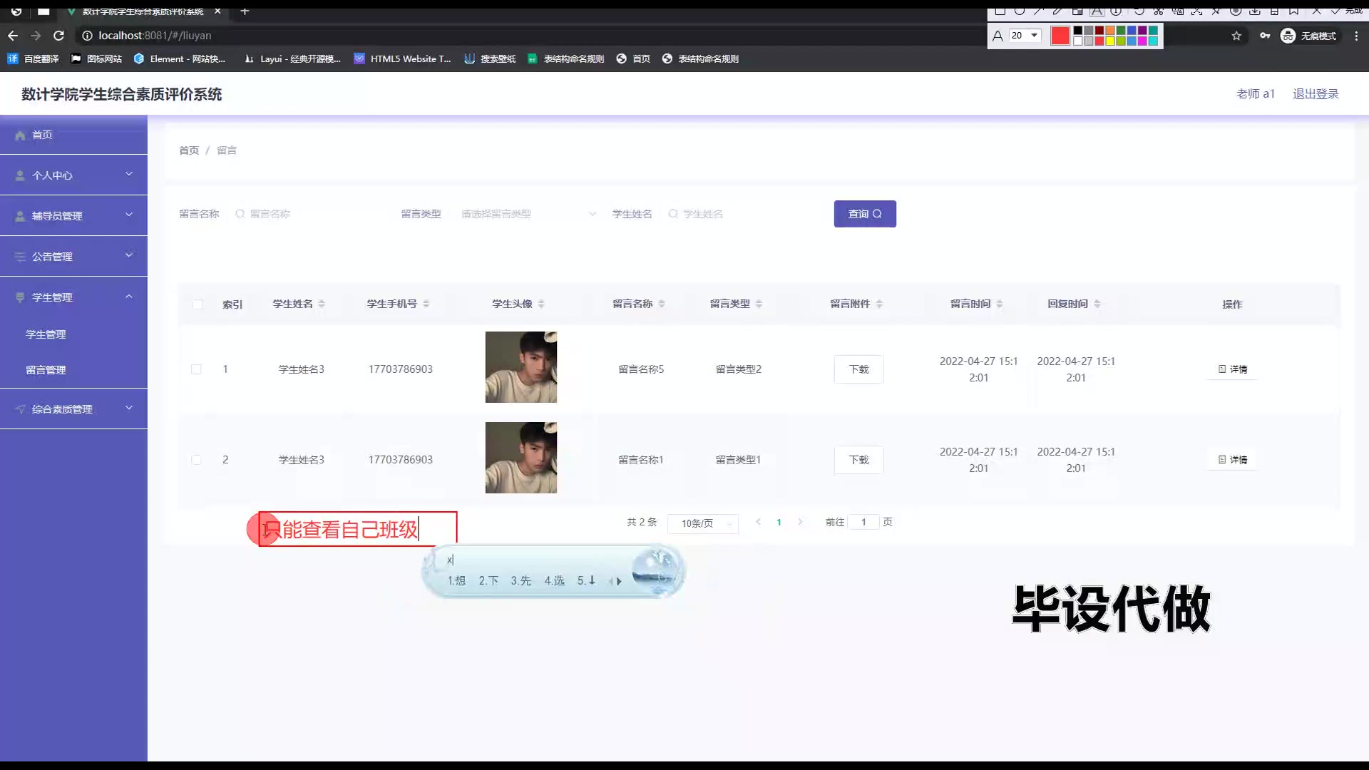Toggle the select-all checkbox in table header
Viewport: 1369px width, 770px height.
pyautogui.click(x=198, y=304)
